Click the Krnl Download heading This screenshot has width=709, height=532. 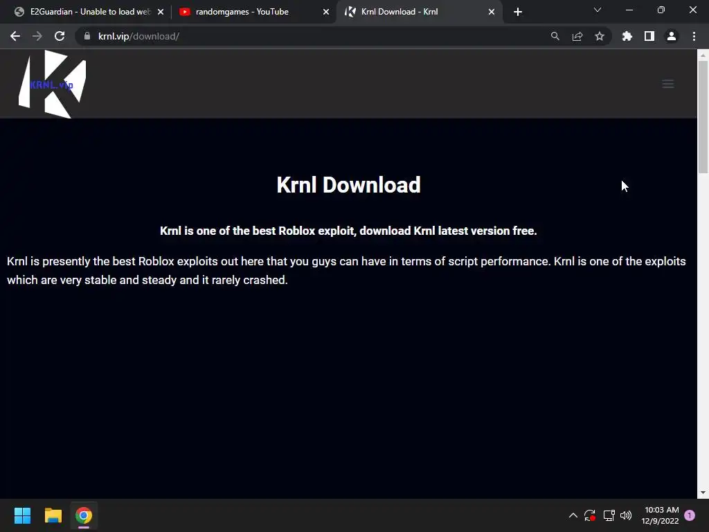(349, 184)
